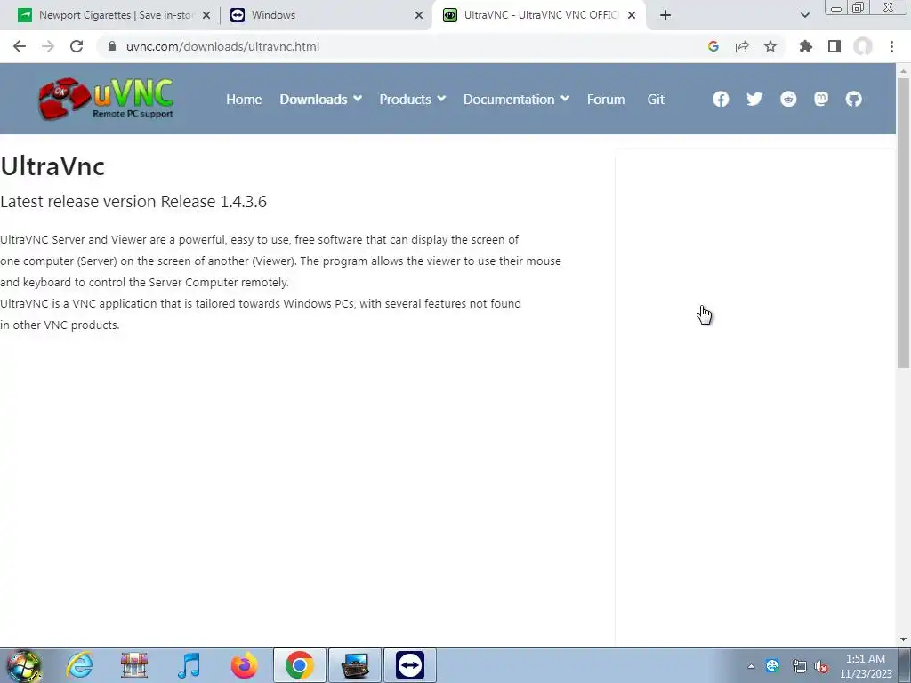Click the scrollbar up arrow
The image size is (911, 683).
(903, 70)
